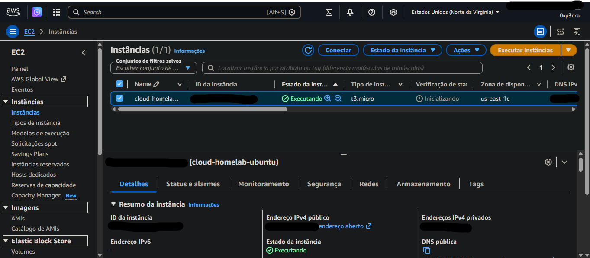
Task: Click the us-east-1c cell
Action: (495, 99)
